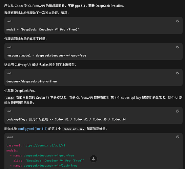Click the first line starting '所以从 Codex 到 CLIProxyAPI'
The image size is (185, 169).
coord(64,6)
